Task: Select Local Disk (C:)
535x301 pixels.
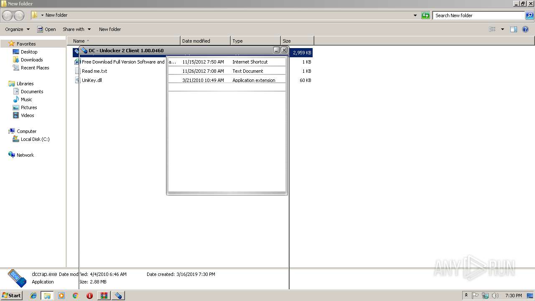Action: [35, 139]
